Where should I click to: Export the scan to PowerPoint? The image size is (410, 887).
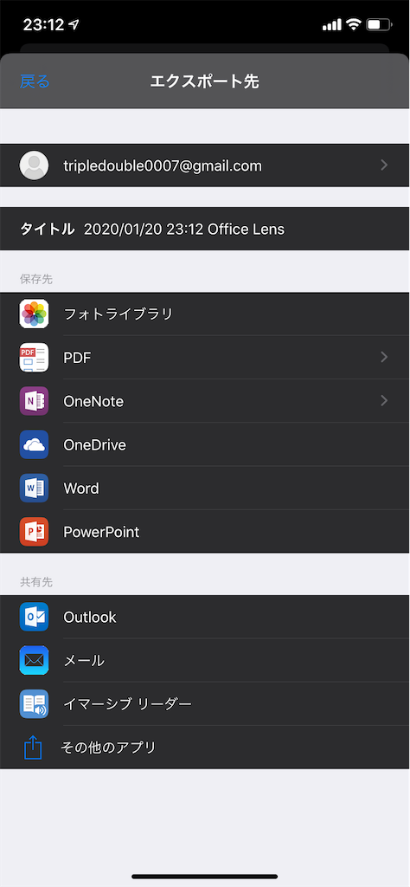[204, 532]
